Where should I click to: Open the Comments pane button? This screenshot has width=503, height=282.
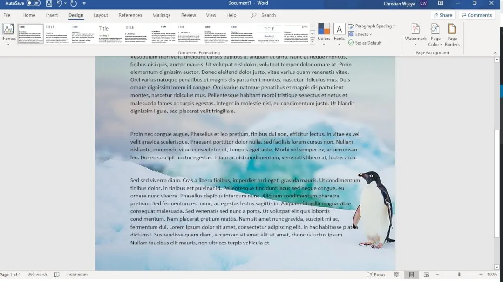pos(477,15)
